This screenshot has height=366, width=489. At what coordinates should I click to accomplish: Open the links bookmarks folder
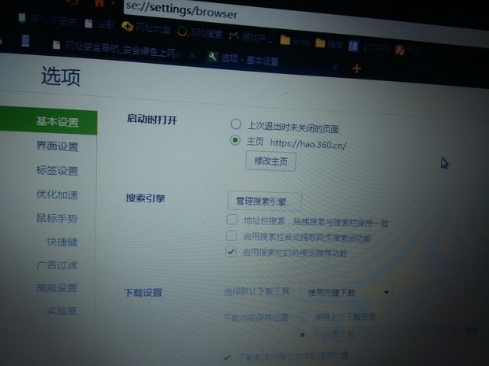click(x=294, y=41)
